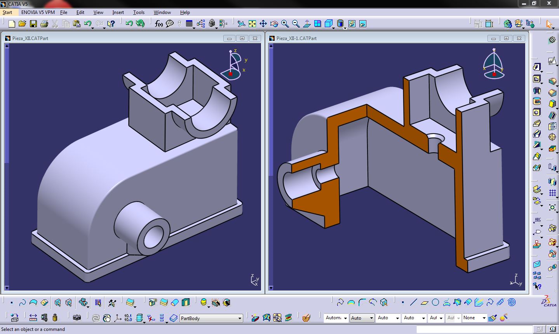Maximize the Pieza_XII.CATPart window
Image resolution: width=559 pixels, height=334 pixels.
[242, 38]
